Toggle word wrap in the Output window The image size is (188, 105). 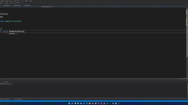pos(7,82)
